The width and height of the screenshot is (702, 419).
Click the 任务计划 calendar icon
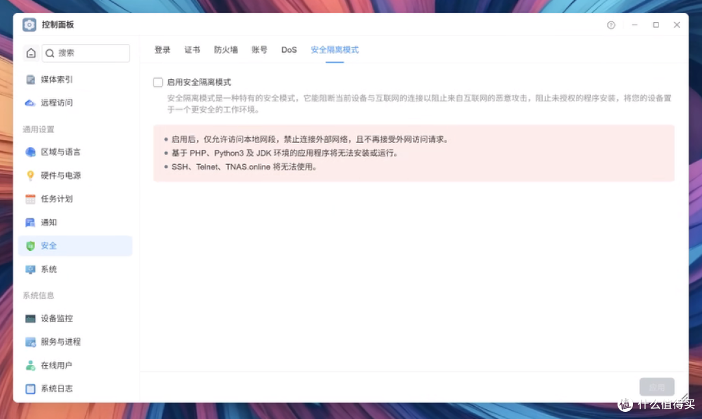[x=31, y=199]
